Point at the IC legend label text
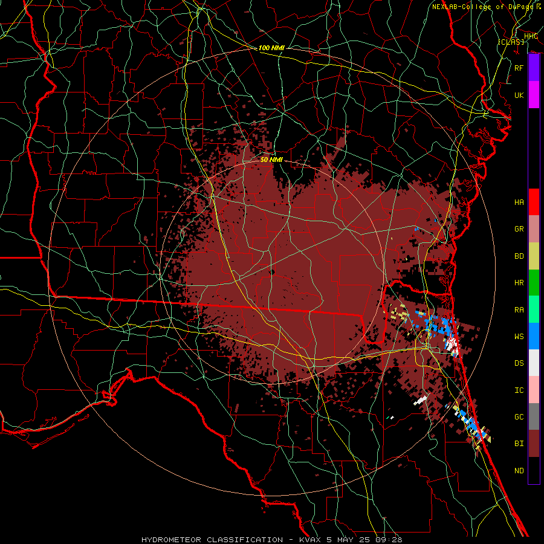This screenshot has height=544, width=544. (x=519, y=390)
